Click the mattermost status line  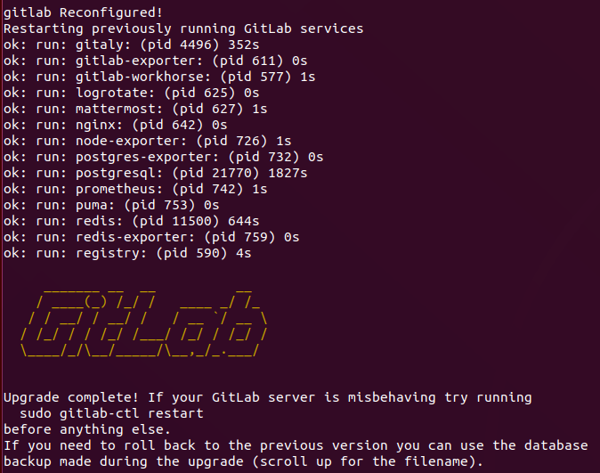tap(135, 110)
